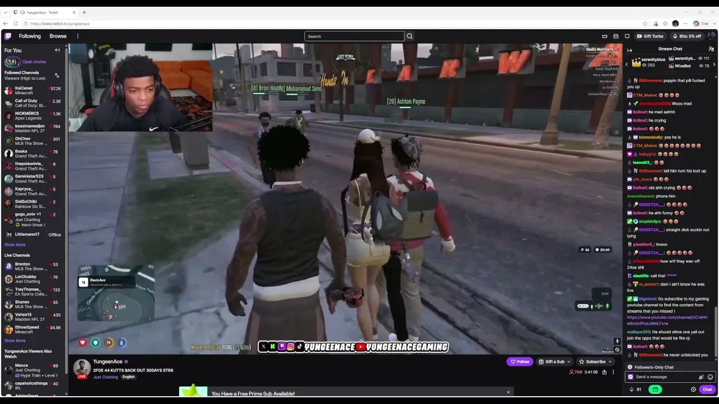719x404 pixels.
Task: Show next gift leaderboard entries
Action: 714,65
